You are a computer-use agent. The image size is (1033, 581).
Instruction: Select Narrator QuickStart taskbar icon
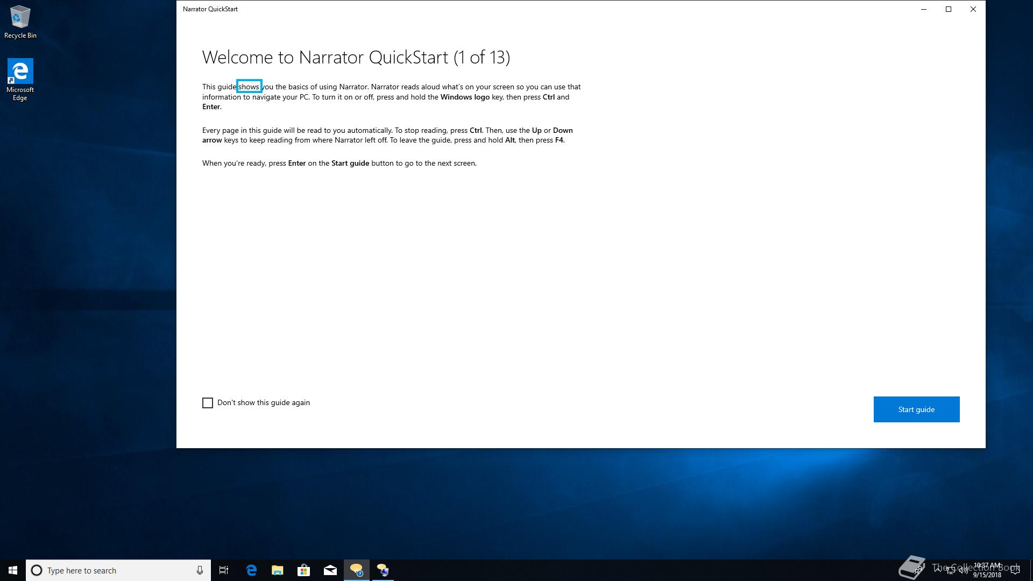(357, 570)
